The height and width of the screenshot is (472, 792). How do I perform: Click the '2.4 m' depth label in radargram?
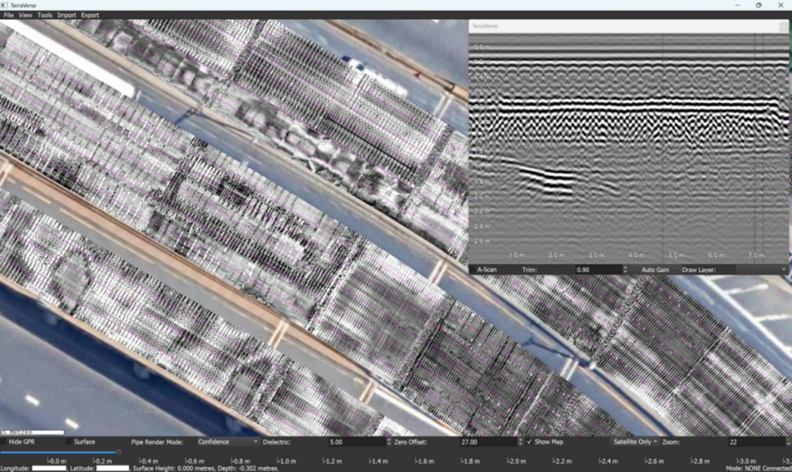tap(481, 227)
